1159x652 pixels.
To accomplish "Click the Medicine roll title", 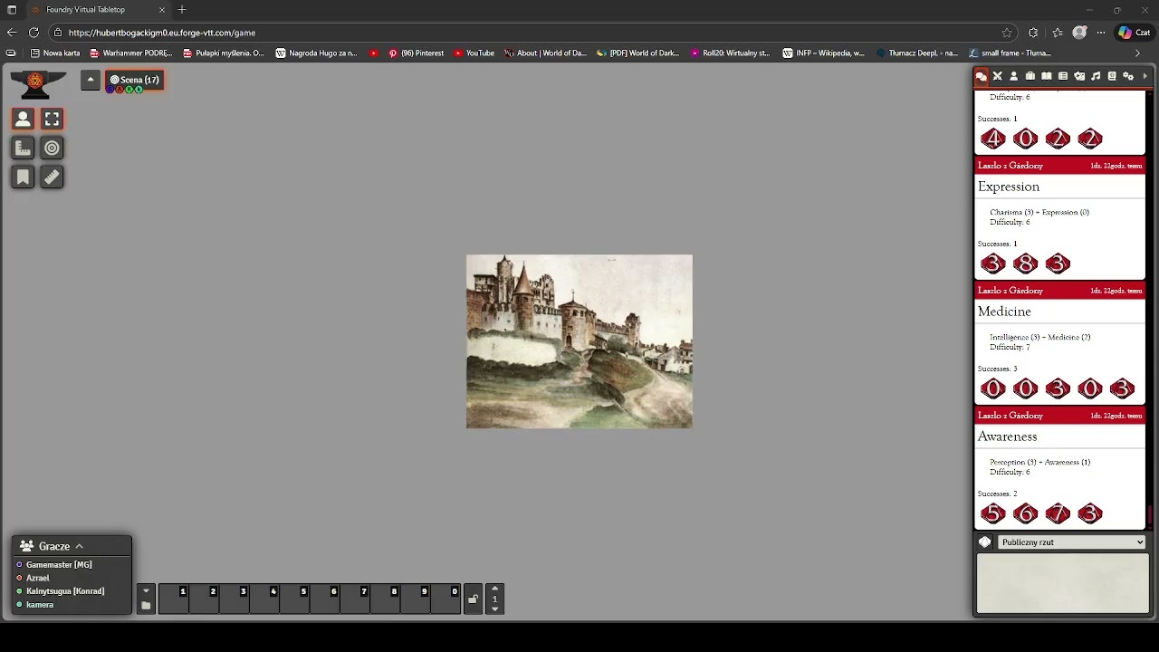I will [x=1004, y=312].
